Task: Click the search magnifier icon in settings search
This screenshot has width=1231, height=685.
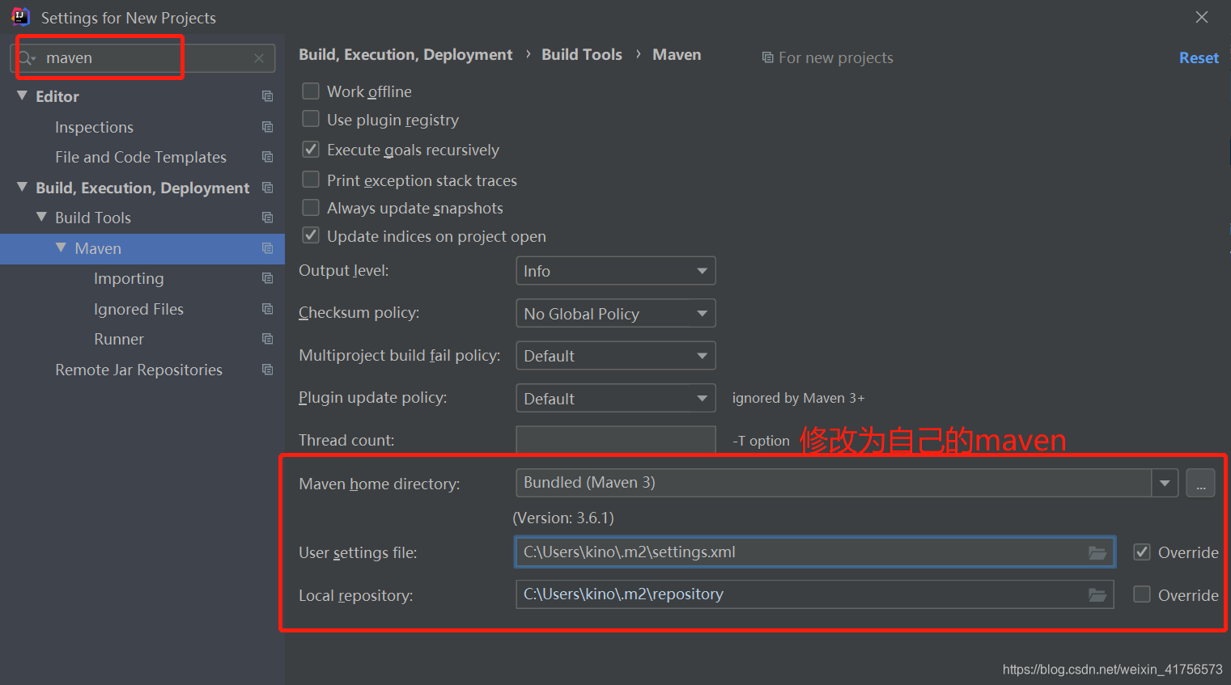Action: tap(27, 58)
